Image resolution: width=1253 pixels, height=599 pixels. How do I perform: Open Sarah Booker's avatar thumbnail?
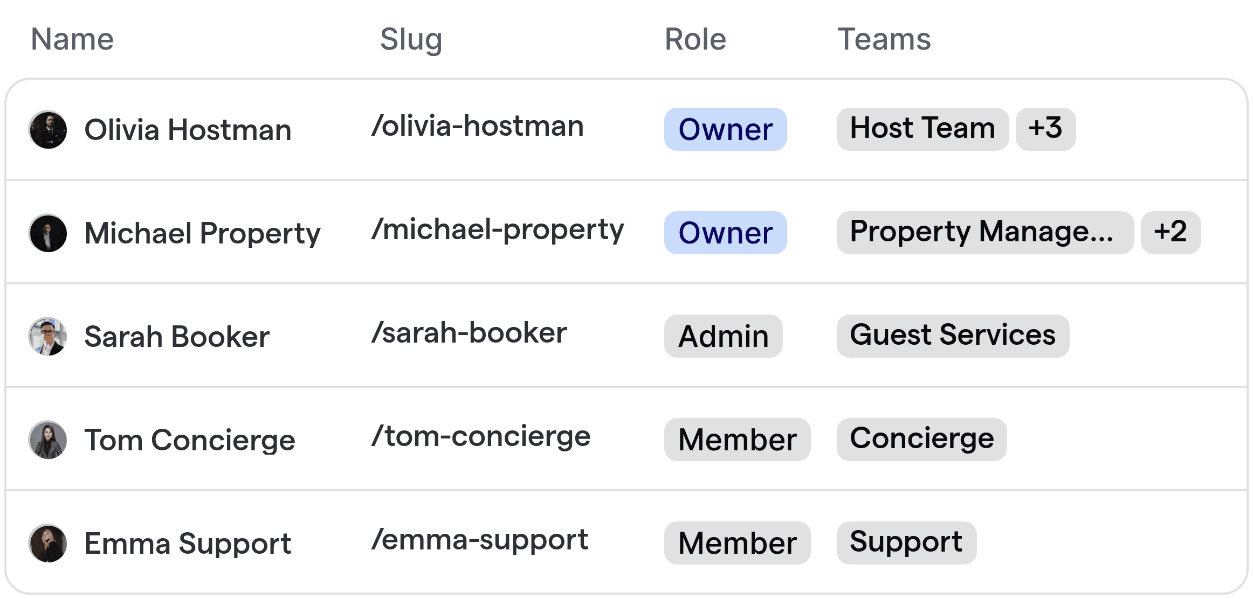coord(48,337)
